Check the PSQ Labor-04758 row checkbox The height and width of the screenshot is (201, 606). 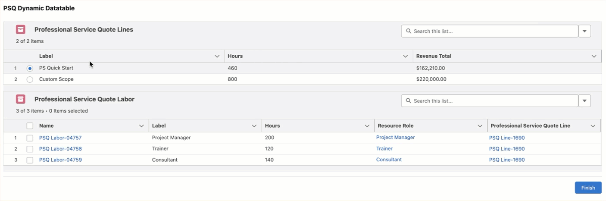[30, 149]
